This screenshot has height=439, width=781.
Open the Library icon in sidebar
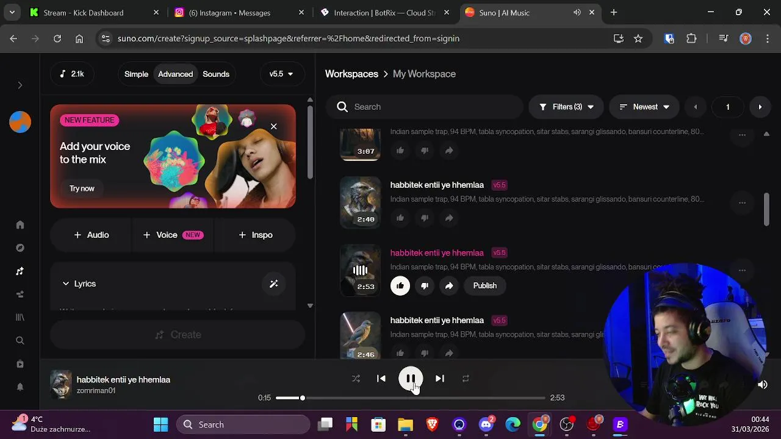20,318
